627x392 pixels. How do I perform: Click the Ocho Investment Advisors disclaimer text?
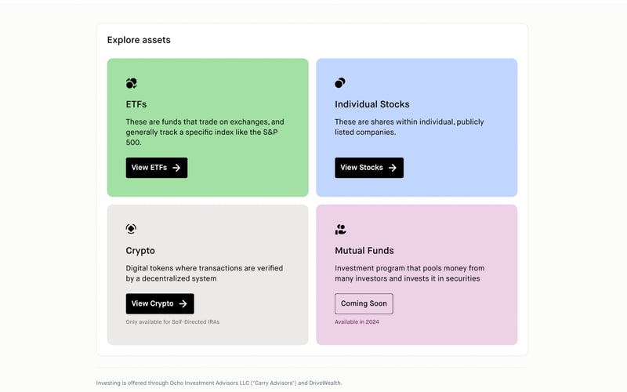click(x=219, y=383)
